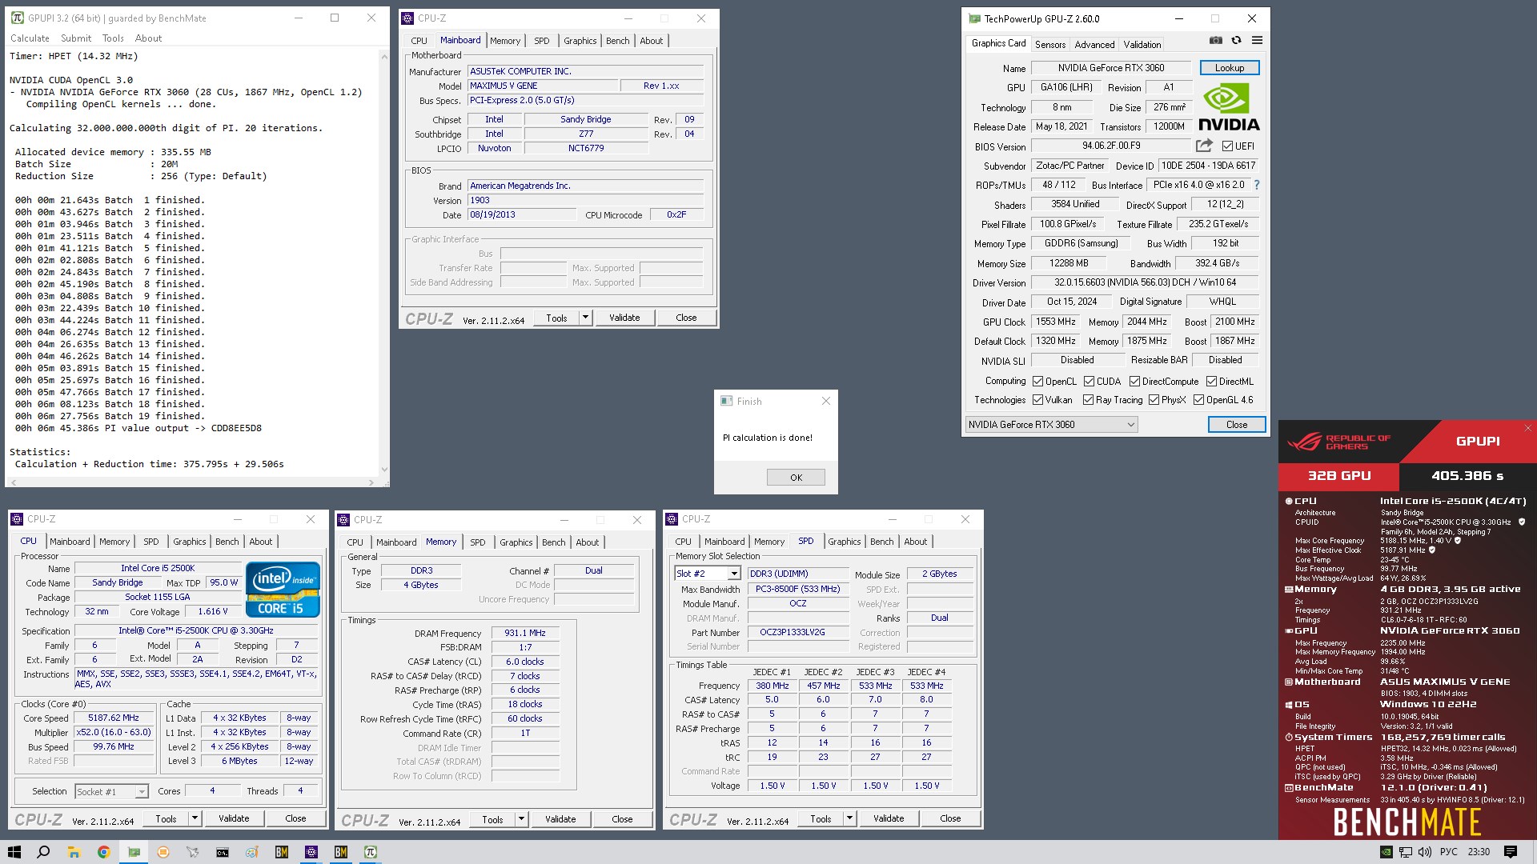Toggle the Ray Tracing checkbox
The height and width of the screenshot is (864, 1537).
pyautogui.click(x=1088, y=400)
